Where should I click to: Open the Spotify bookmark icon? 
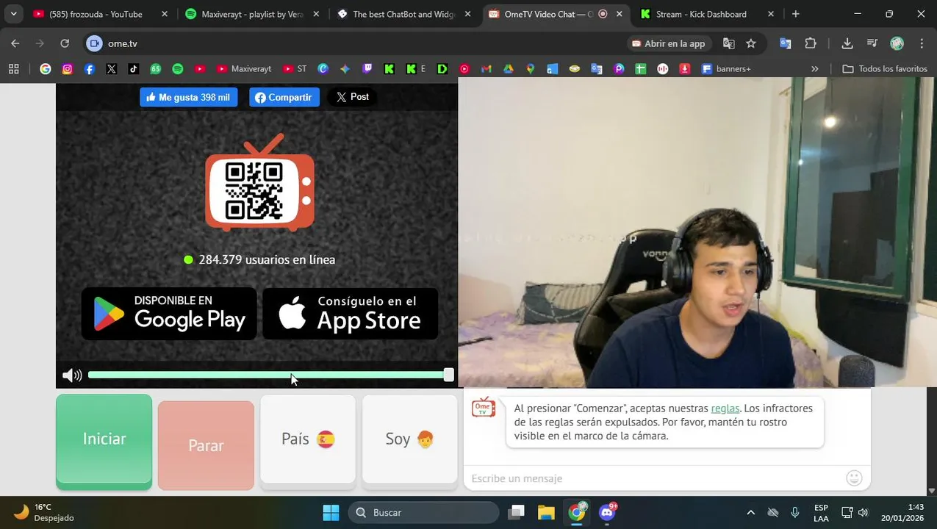pyautogui.click(x=178, y=68)
